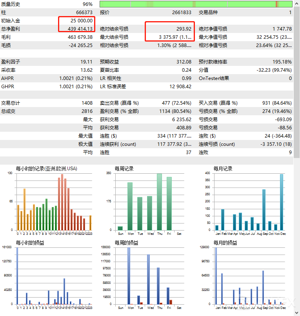
Task: Click the 每小时的记录 chart title
Action: pyautogui.click(x=46, y=169)
